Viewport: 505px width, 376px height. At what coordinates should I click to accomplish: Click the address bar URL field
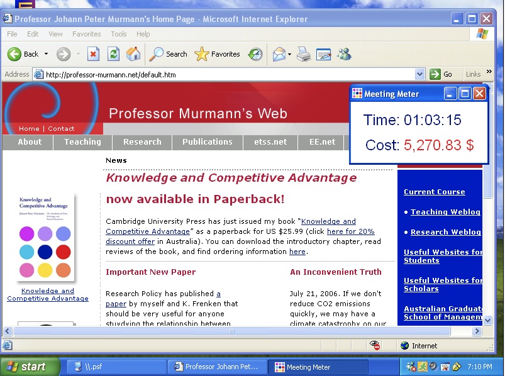(230, 75)
